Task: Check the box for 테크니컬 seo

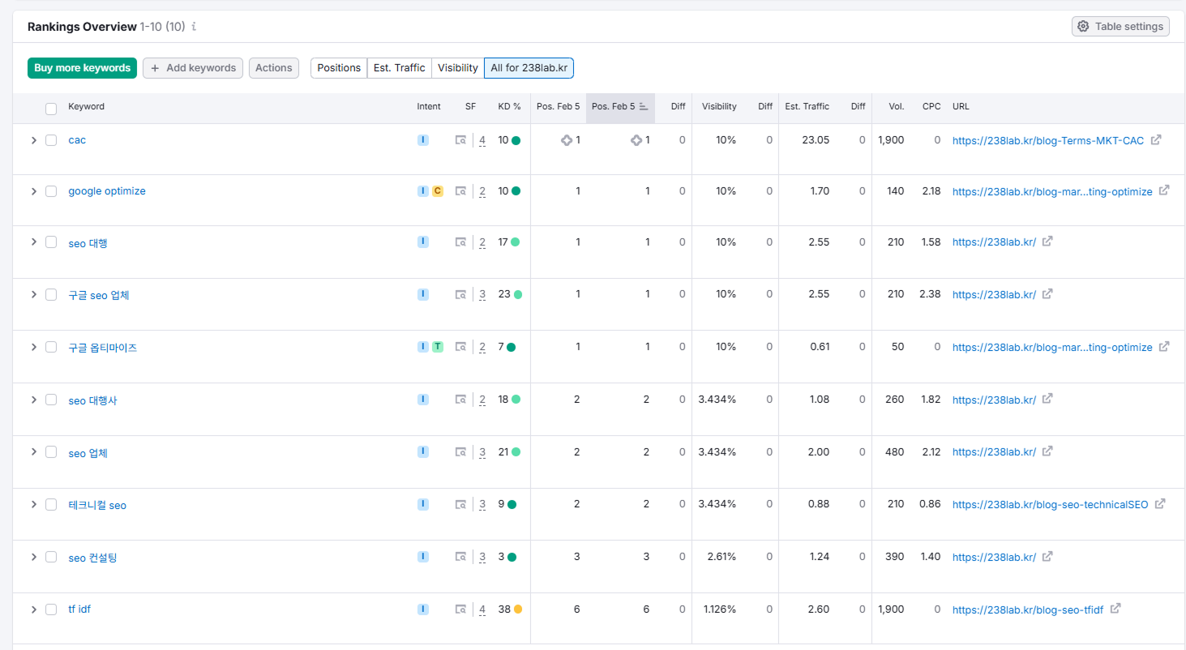Action: tap(51, 505)
